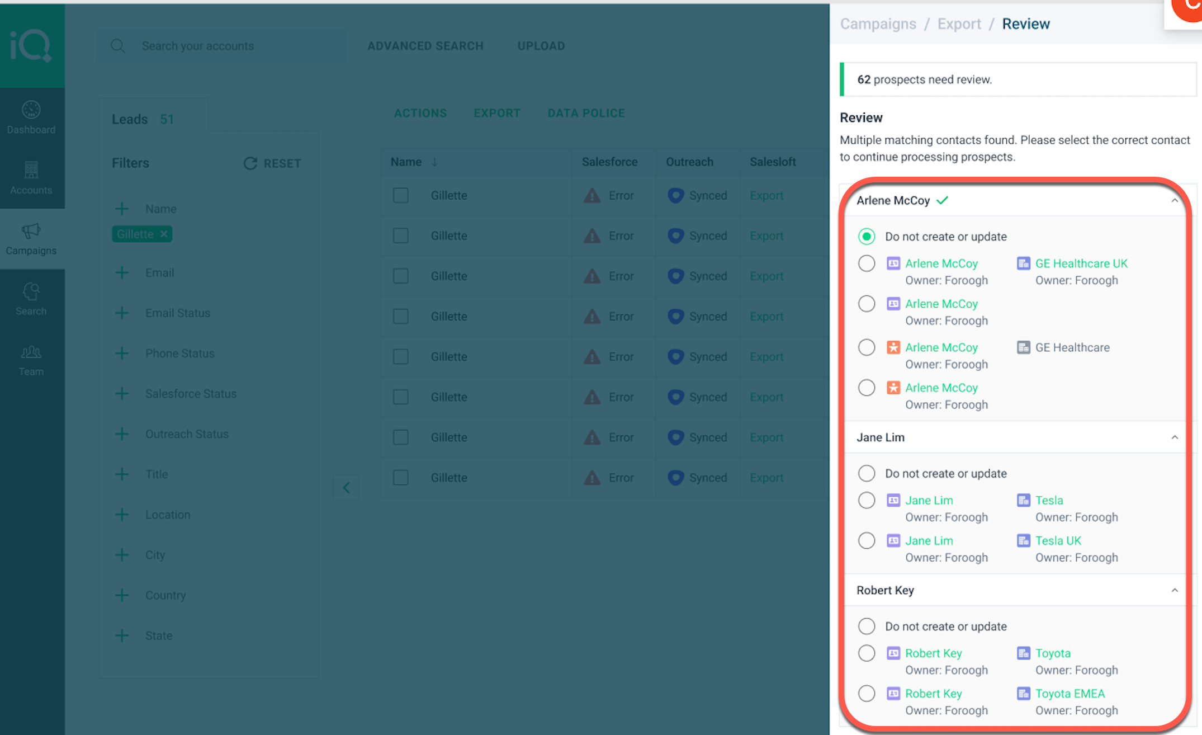Tick the checkbox of the first Gillette row
The height and width of the screenshot is (735, 1202).
[x=400, y=195]
